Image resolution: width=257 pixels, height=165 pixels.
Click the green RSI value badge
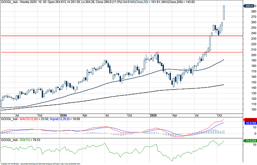point(250,140)
